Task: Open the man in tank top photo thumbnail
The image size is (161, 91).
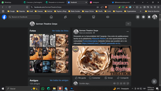Action: pos(36,40)
